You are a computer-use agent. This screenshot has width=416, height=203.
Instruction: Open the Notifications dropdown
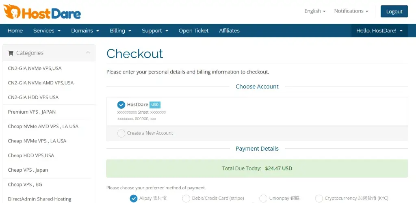tap(351, 11)
